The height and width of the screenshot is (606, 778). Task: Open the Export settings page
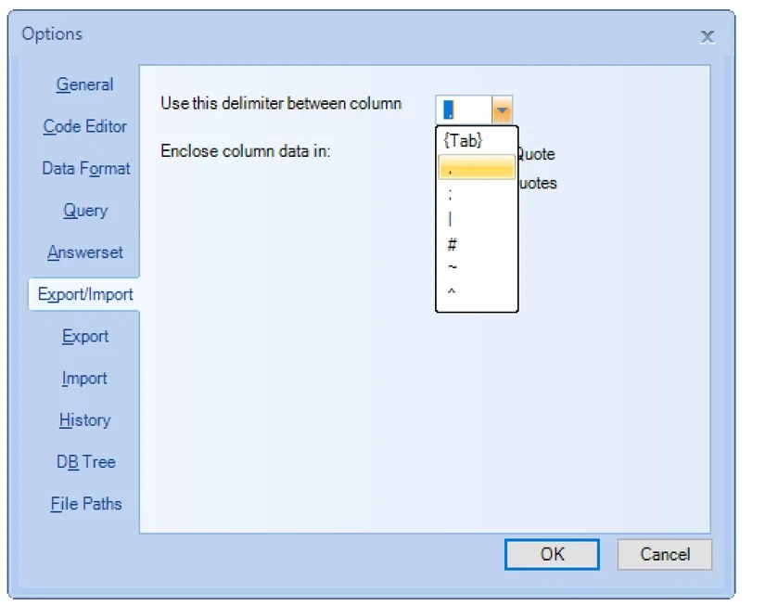(x=84, y=336)
